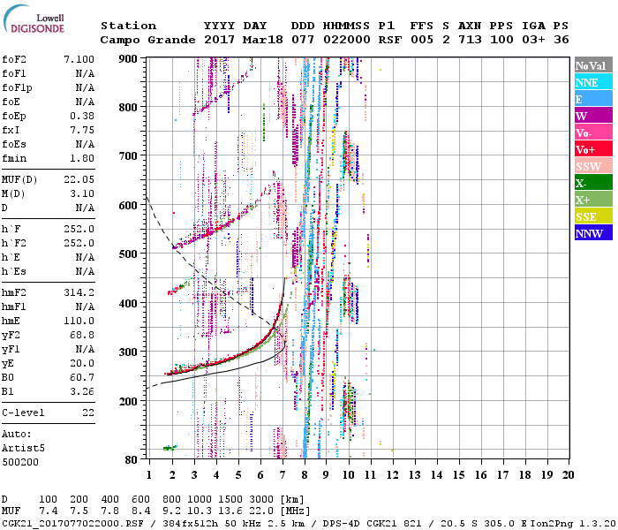Viewport: 618px width, 530px height.
Task: Click the CGK21_2017077022000.RSF filename
Action: [72, 524]
